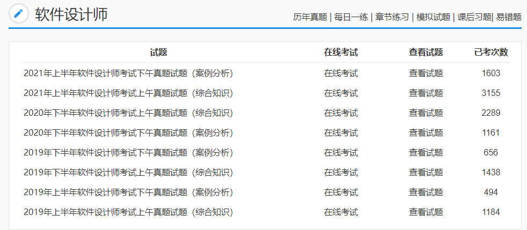Image resolution: width=527 pixels, height=230 pixels.
Task: Start 在线考试 for 2019上半年下午 案例分析
Action: pyautogui.click(x=341, y=192)
